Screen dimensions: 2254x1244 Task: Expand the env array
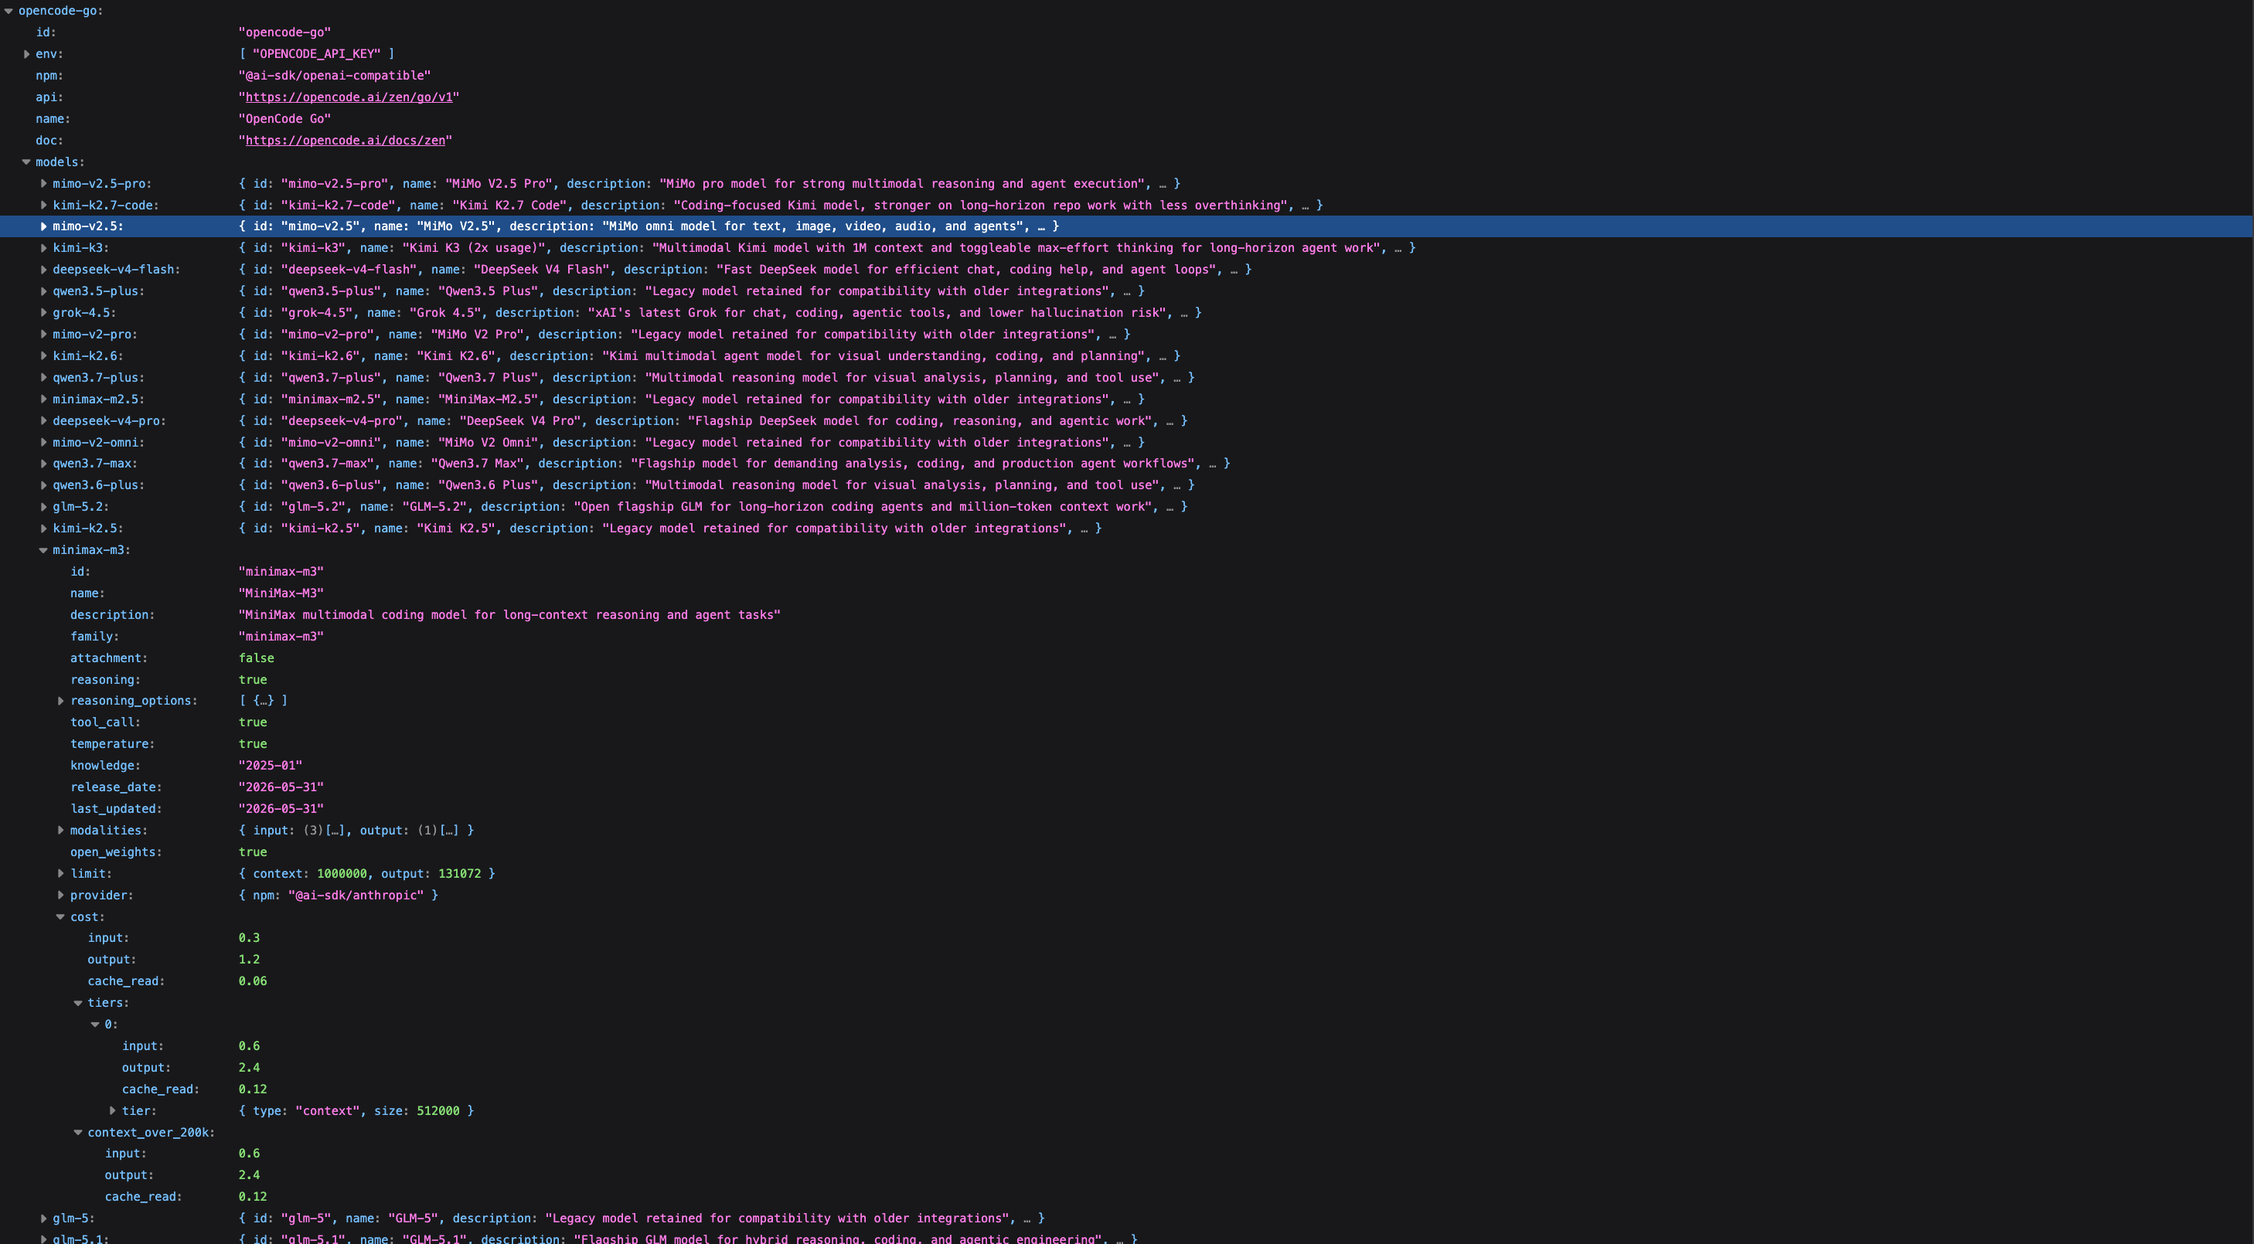tap(26, 54)
